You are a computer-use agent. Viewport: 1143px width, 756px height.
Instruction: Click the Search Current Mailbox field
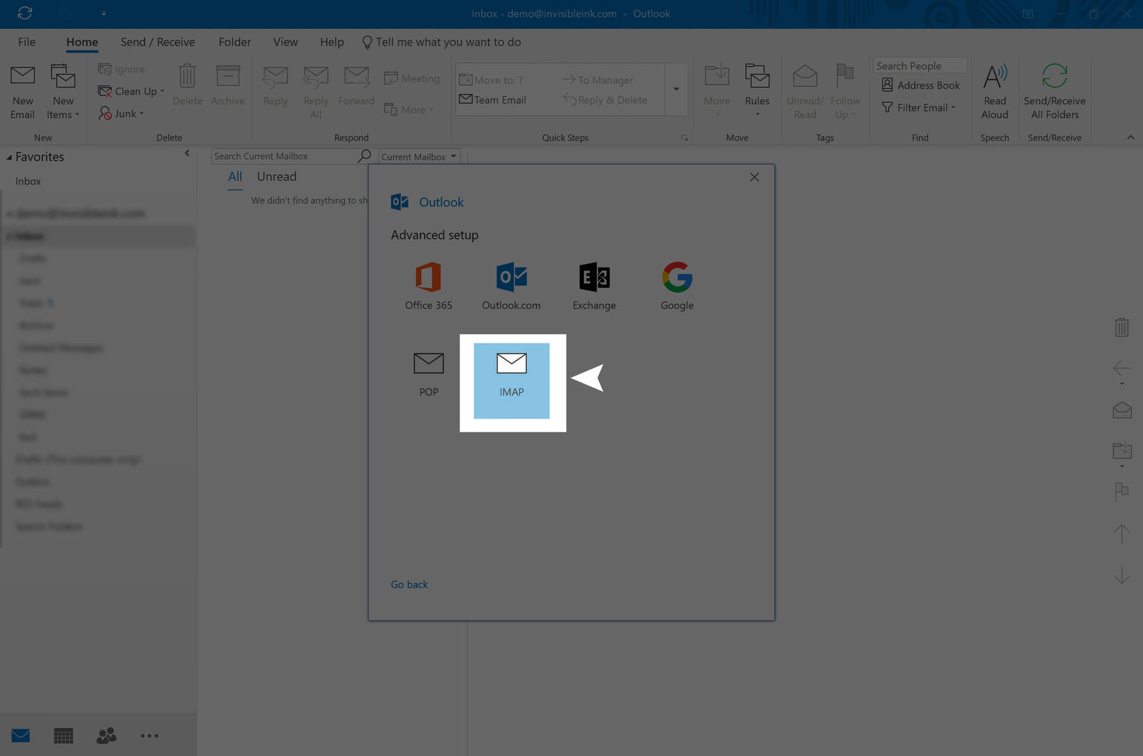[x=284, y=156]
